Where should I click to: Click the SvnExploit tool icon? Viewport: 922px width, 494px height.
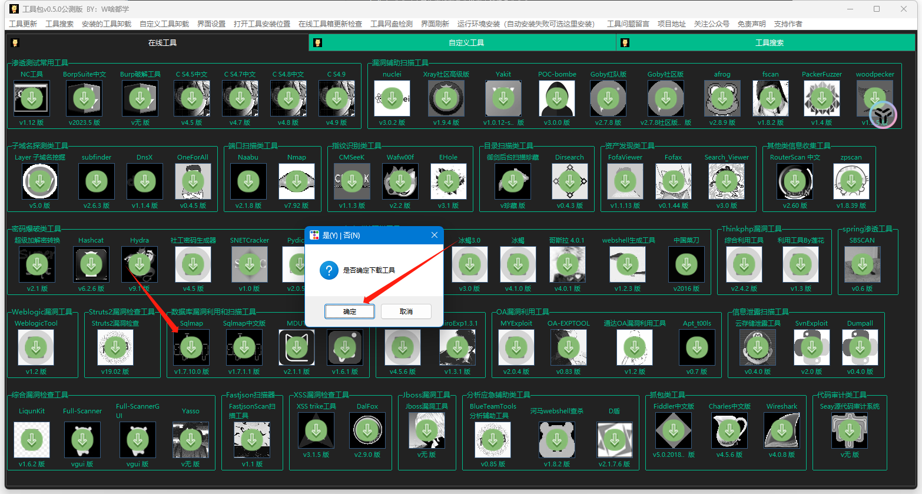click(812, 347)
